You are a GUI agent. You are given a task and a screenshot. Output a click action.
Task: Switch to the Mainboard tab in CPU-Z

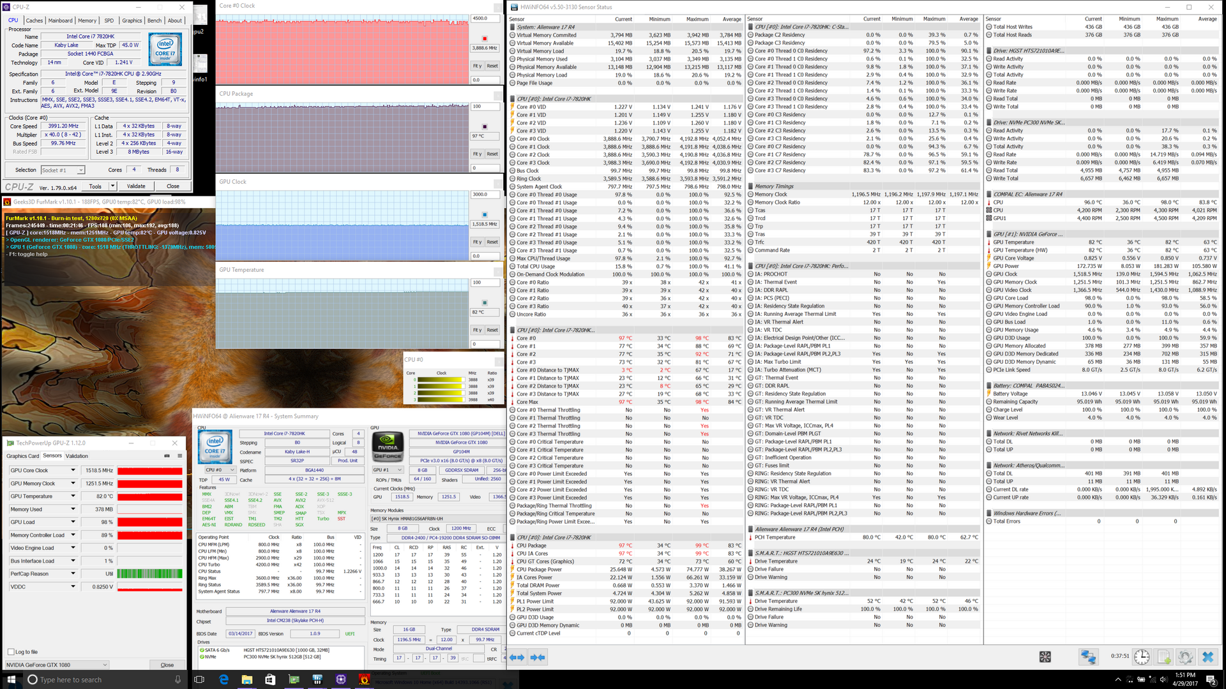click(x=60, y=20)
